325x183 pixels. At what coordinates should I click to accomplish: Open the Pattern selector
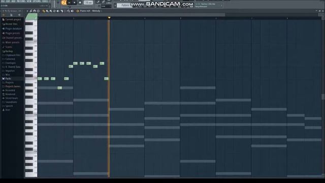pos(125,5)
